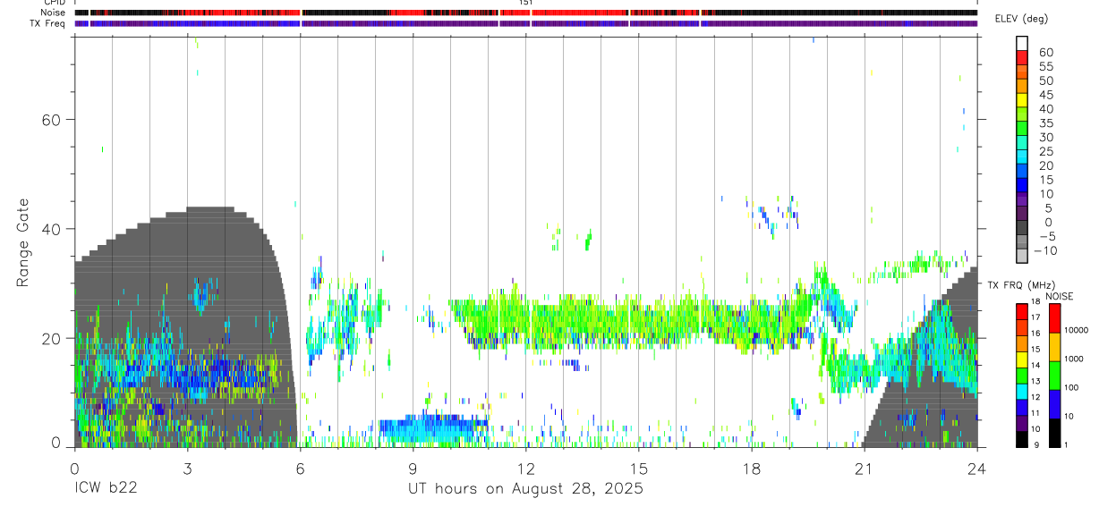Click 'UT hours on August 28, 2025' label

[525, 489]
